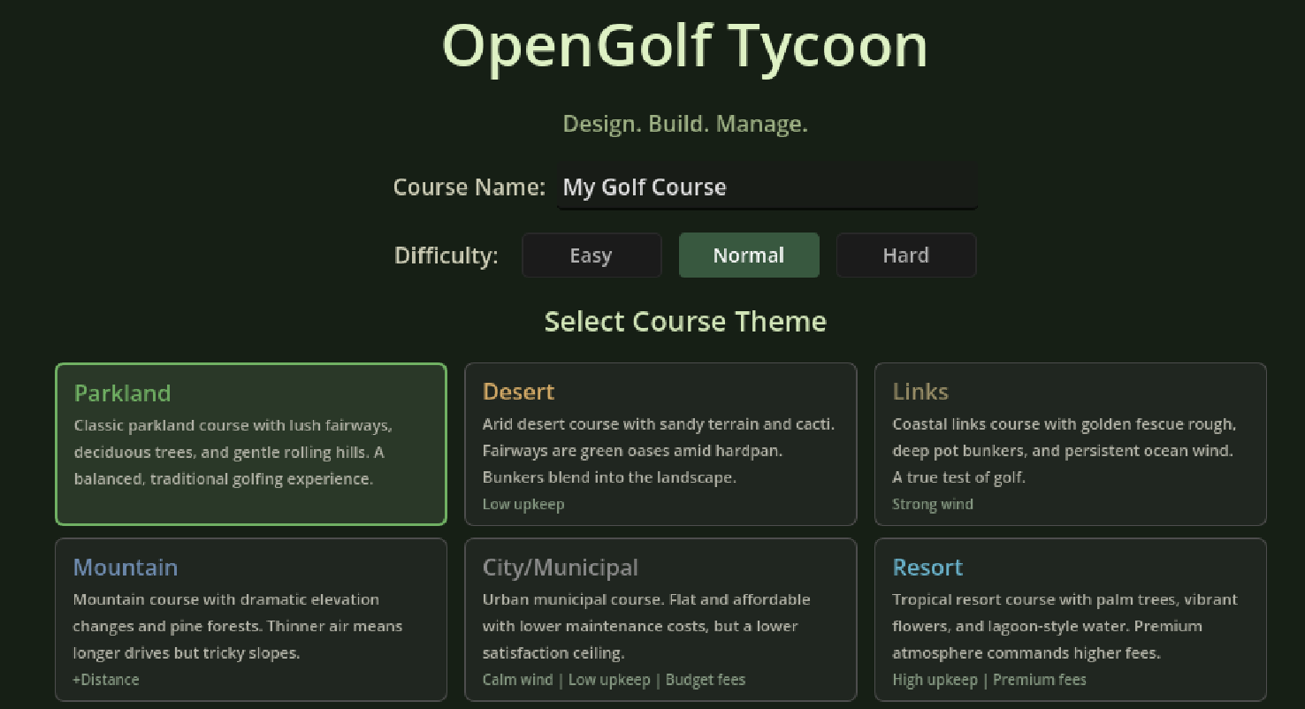This screenshot has height=709, width=1305.
Task: Switch difficulty to Hard
Action: pos(905,255)
